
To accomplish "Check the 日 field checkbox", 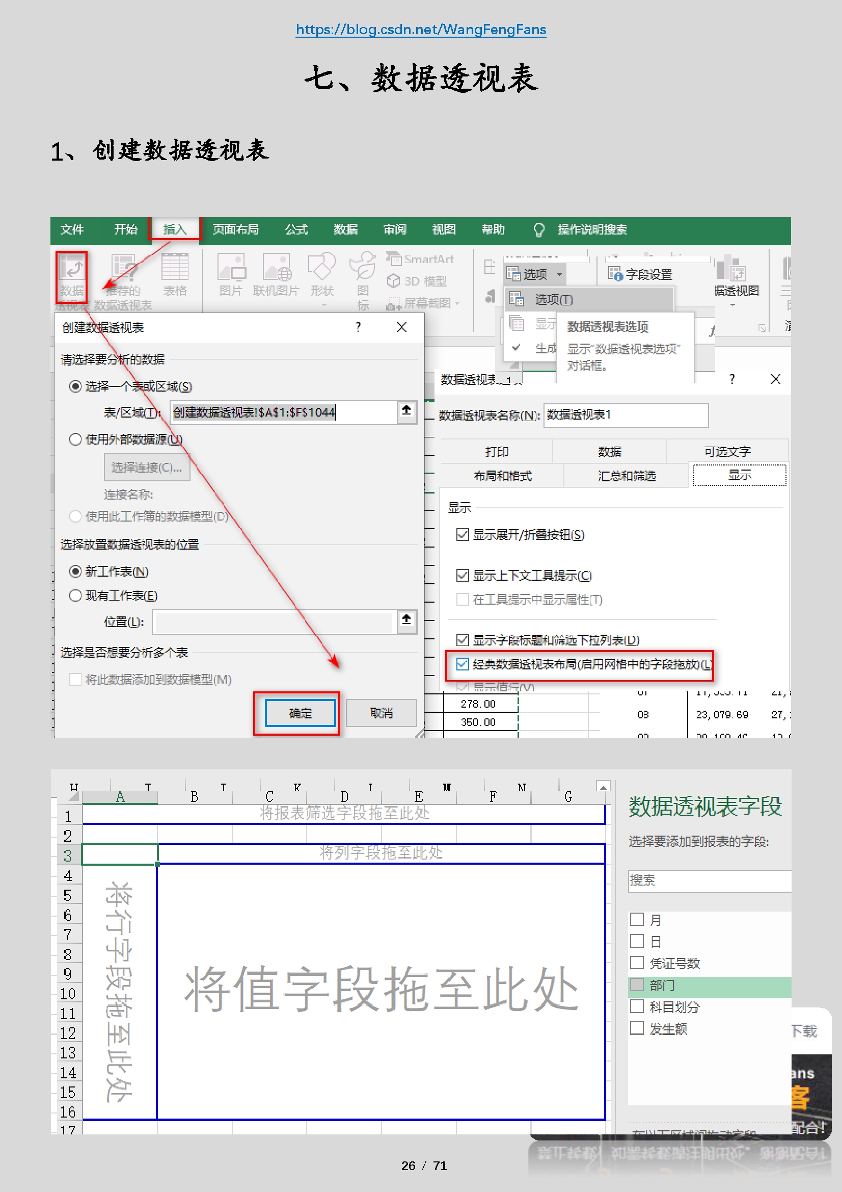I will 637,941.
